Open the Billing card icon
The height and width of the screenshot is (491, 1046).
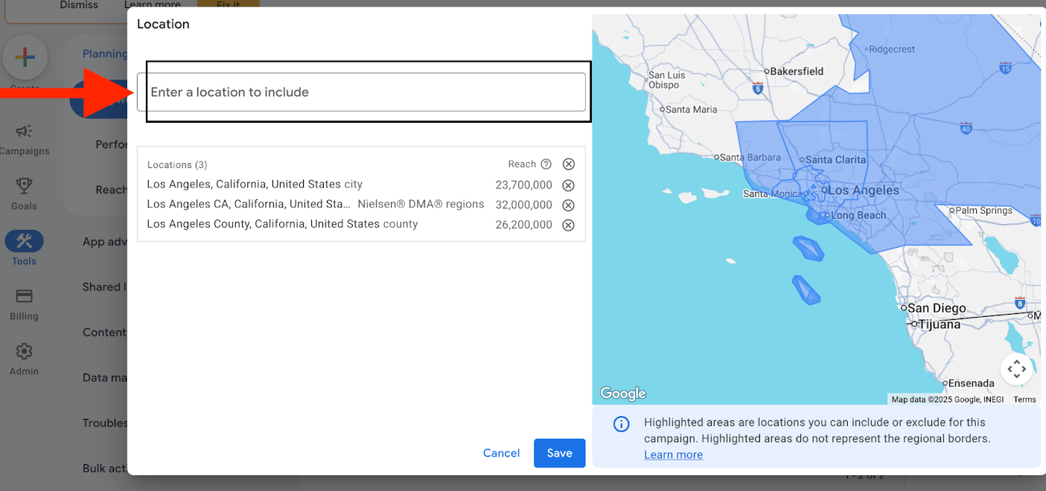pyautogui.click(x=24, y=296)
